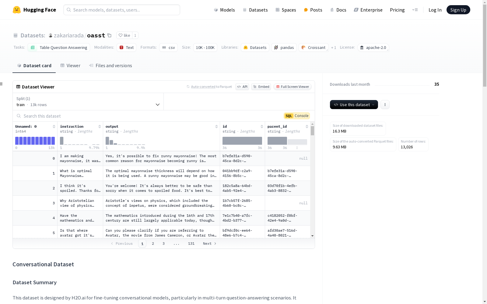The width and height of the screenshot is (487, 304).
Task: Open the navigation overflow menu icon
Action: tap(415, 10)
